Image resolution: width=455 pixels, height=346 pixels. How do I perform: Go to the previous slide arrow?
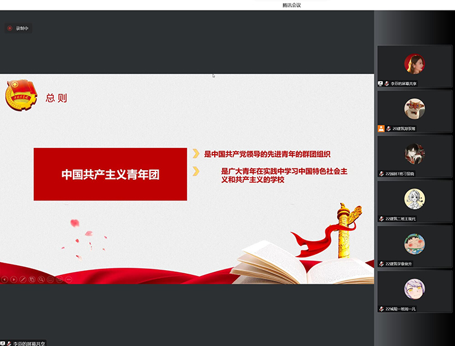(4, 279)
